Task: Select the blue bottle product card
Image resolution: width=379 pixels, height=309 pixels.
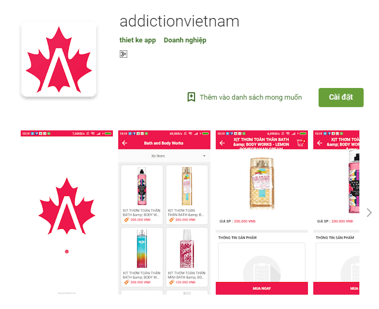Action: pos(142,257)
